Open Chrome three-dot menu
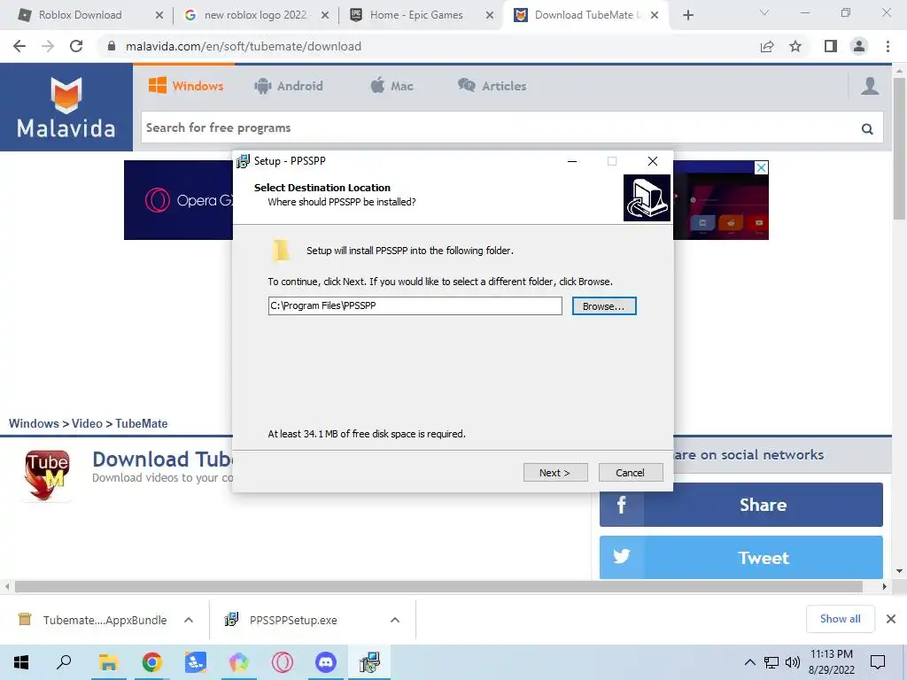 888,46
